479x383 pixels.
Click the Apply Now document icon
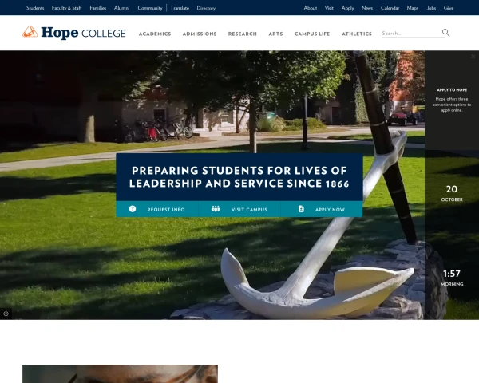pyautogui.click(x=301, y=209)
